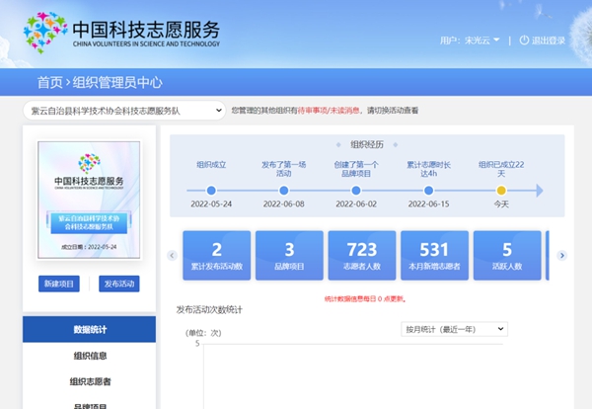Go to 首页 in the breadcrumb

(50, 82)
